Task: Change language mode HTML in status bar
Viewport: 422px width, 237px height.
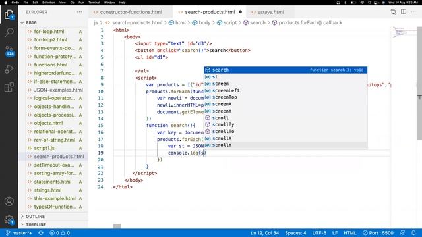Action: click(350, 233)
